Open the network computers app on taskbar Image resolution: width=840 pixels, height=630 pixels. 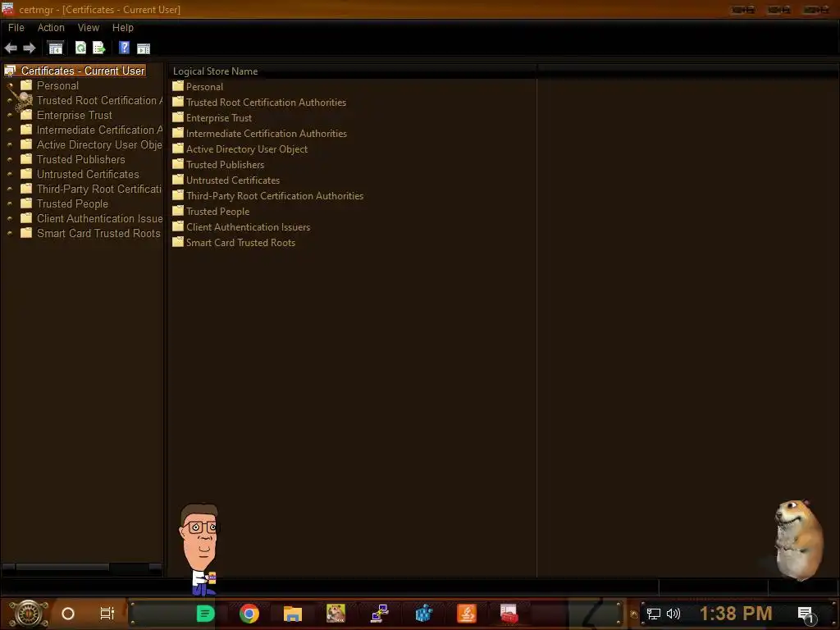point(379,614)
